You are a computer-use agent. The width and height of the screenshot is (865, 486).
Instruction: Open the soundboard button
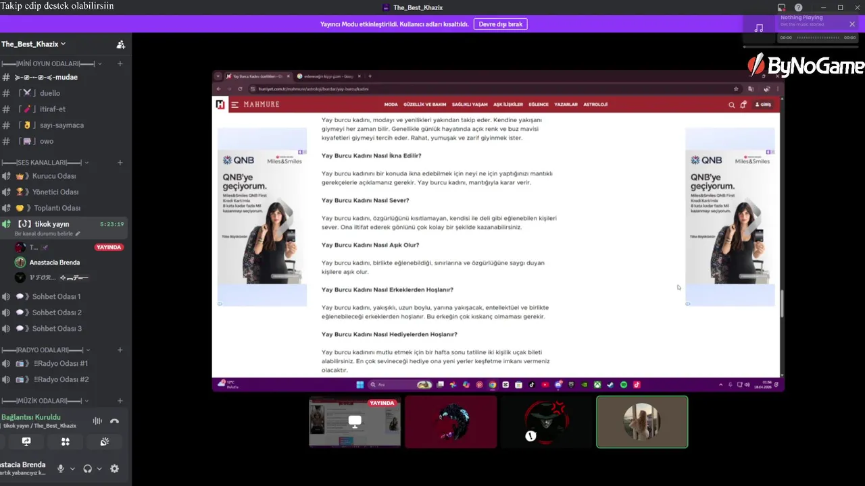pyautogui.click(x=105, y=441)
